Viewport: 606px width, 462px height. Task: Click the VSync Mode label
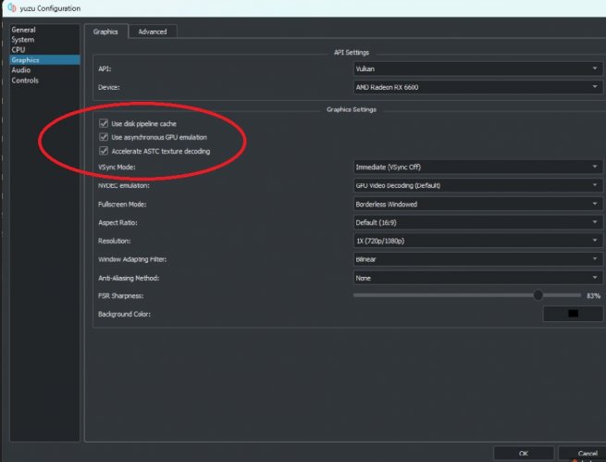pos(117,168)
